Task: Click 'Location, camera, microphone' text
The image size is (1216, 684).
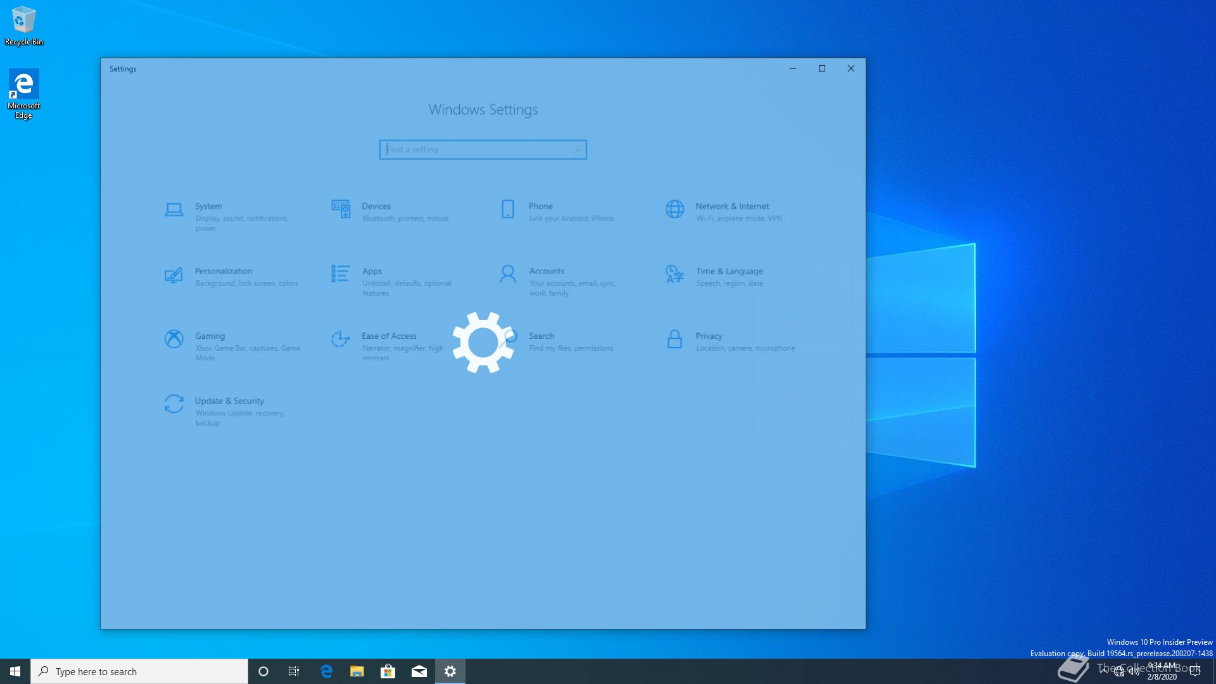Action: click(745, 348)
